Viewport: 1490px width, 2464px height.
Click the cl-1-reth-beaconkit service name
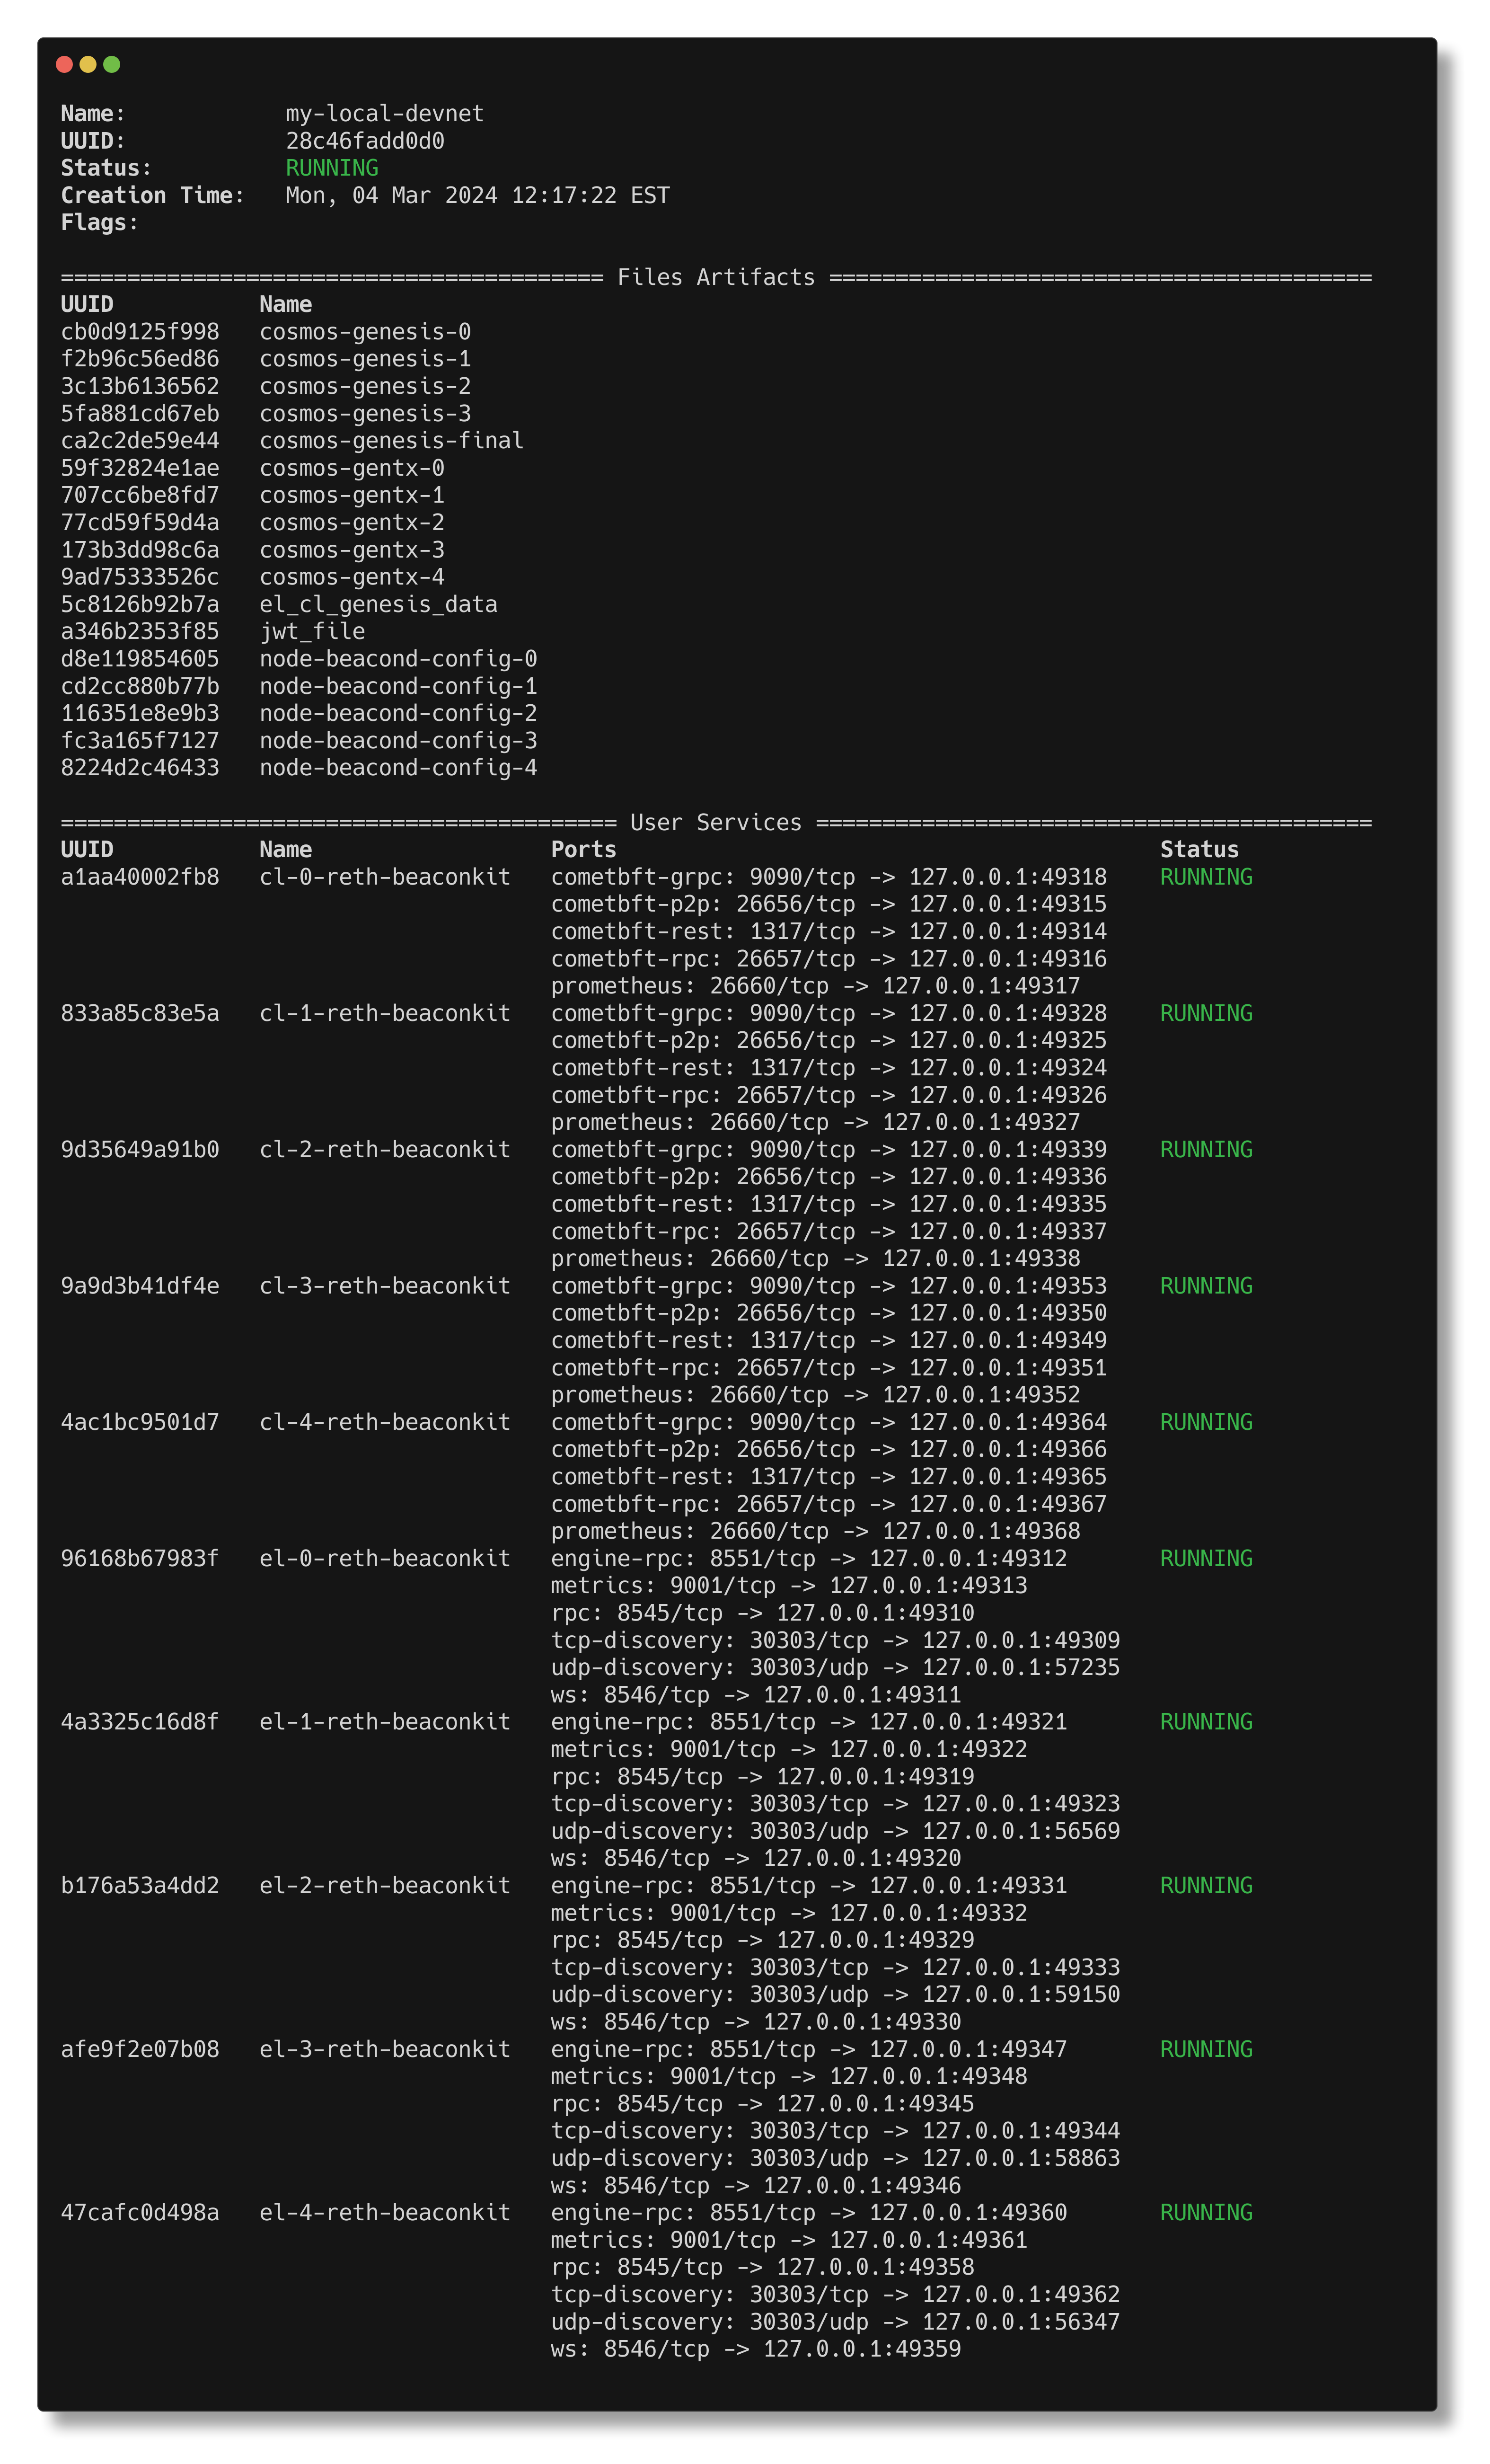click(385, 1013)
